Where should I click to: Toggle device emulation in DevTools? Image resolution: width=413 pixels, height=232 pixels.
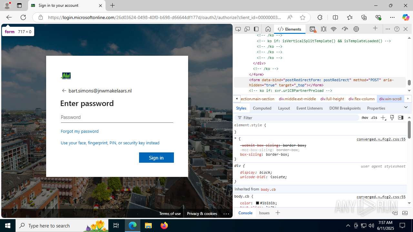click(x=247, y=29)
